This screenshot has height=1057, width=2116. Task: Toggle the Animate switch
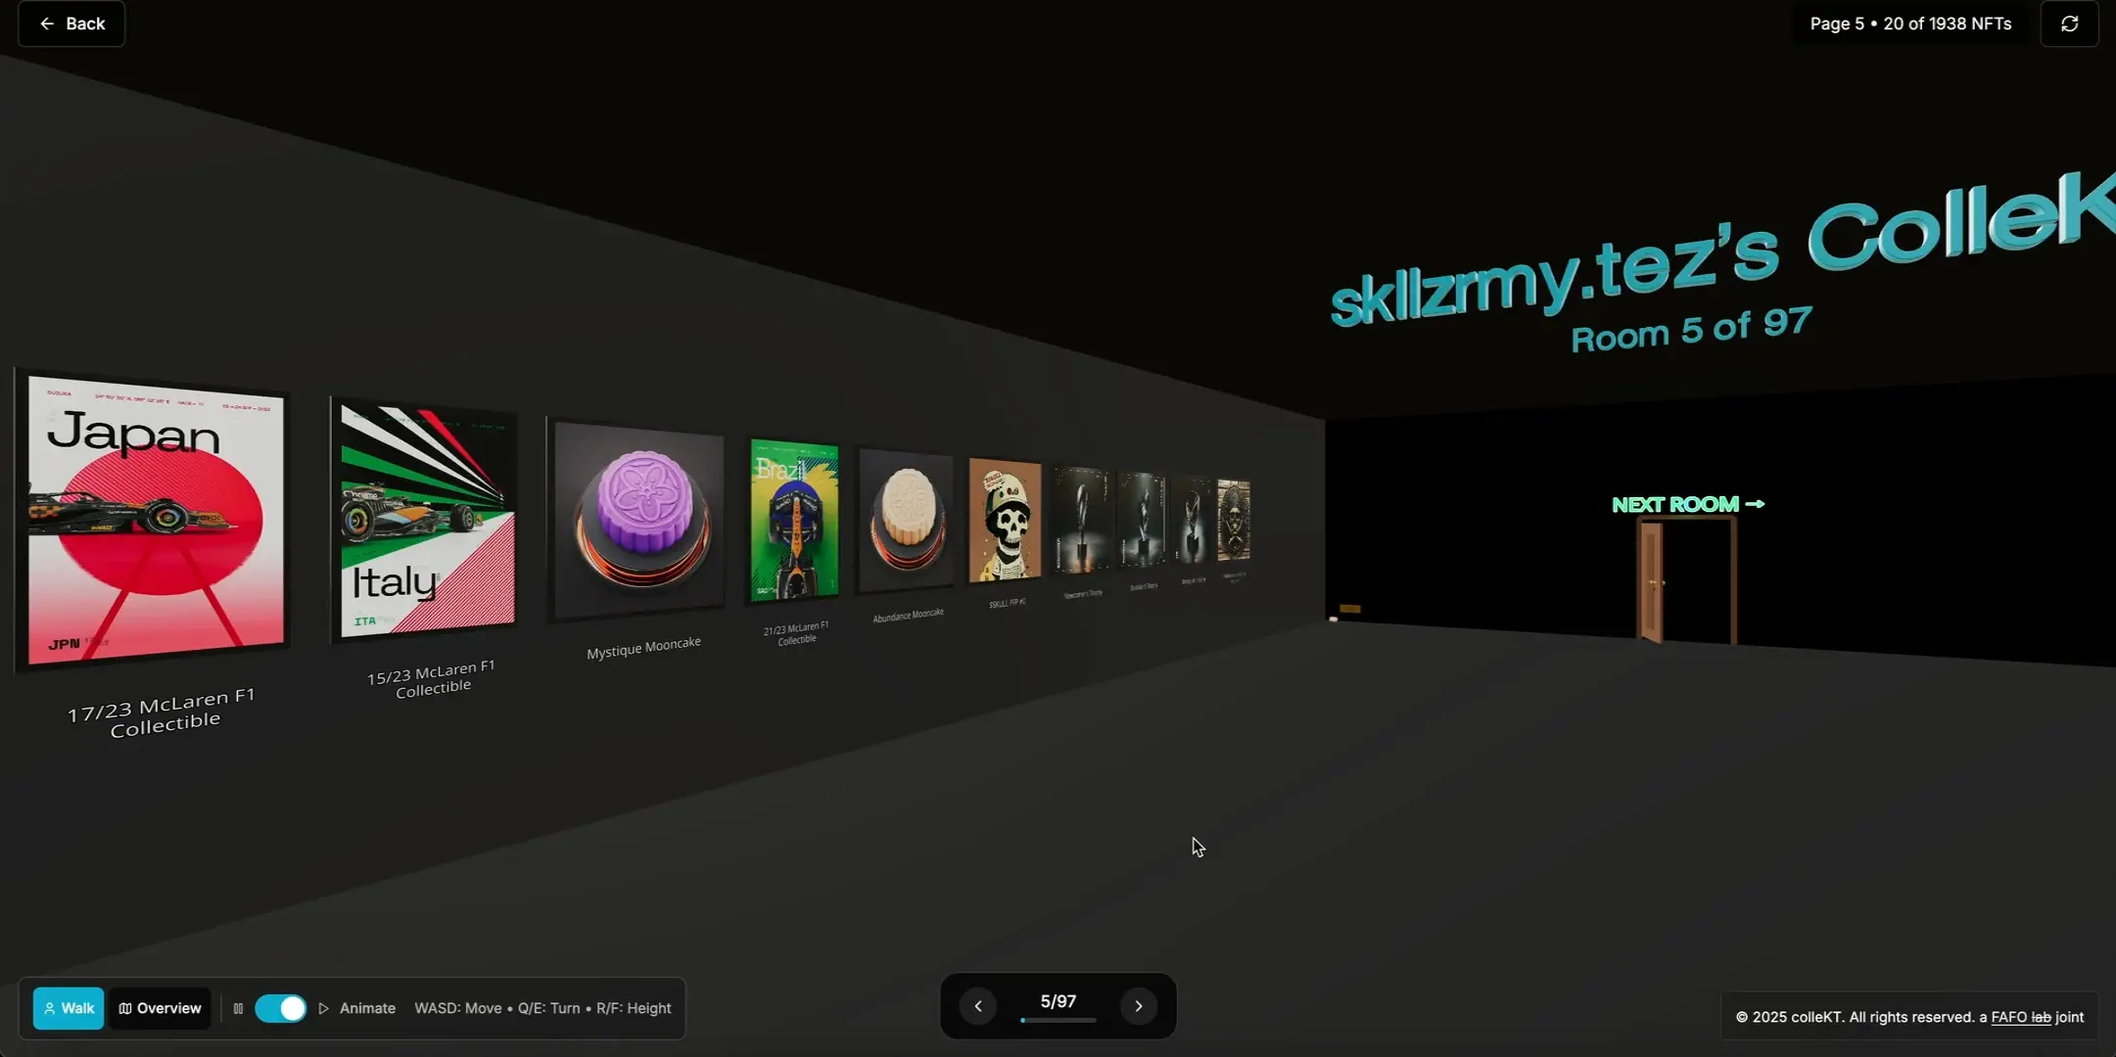[x=280, y=1008]
